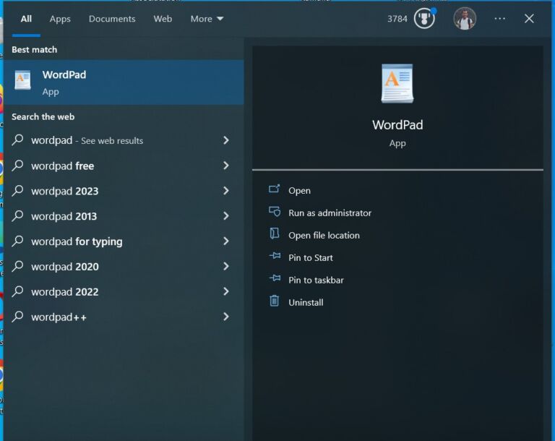Open the user profile avatar
The width and height of the screenshot is (555, 441).
coord(465,19)
